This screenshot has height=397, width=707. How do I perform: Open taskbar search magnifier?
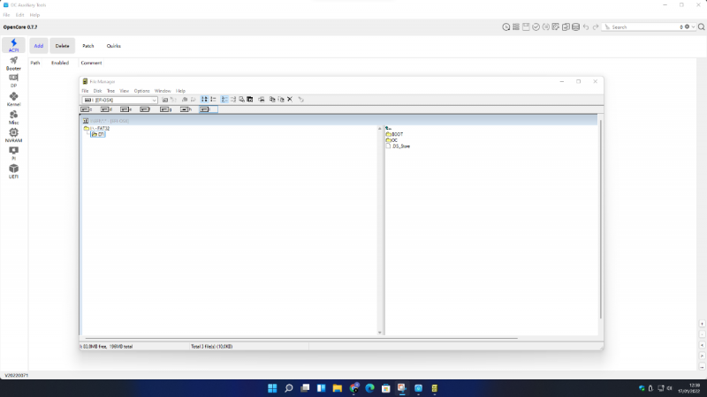click(x=289, y=388)
